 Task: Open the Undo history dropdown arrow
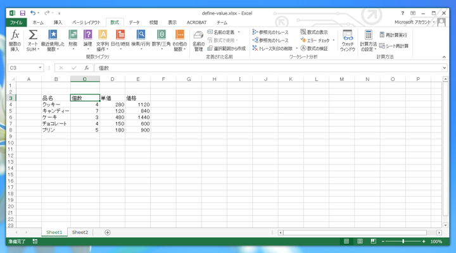tap(39, 13)
